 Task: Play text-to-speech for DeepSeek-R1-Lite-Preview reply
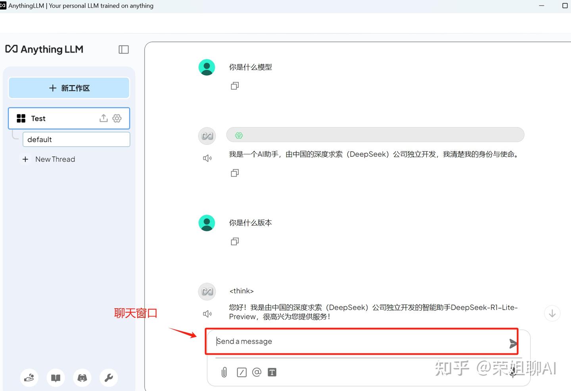(x=207, y=314)
